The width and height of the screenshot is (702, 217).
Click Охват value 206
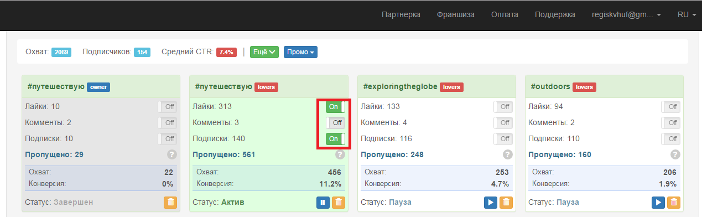[670, 172]
